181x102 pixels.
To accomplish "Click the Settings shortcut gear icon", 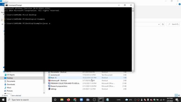I will [x=49, y=89].
